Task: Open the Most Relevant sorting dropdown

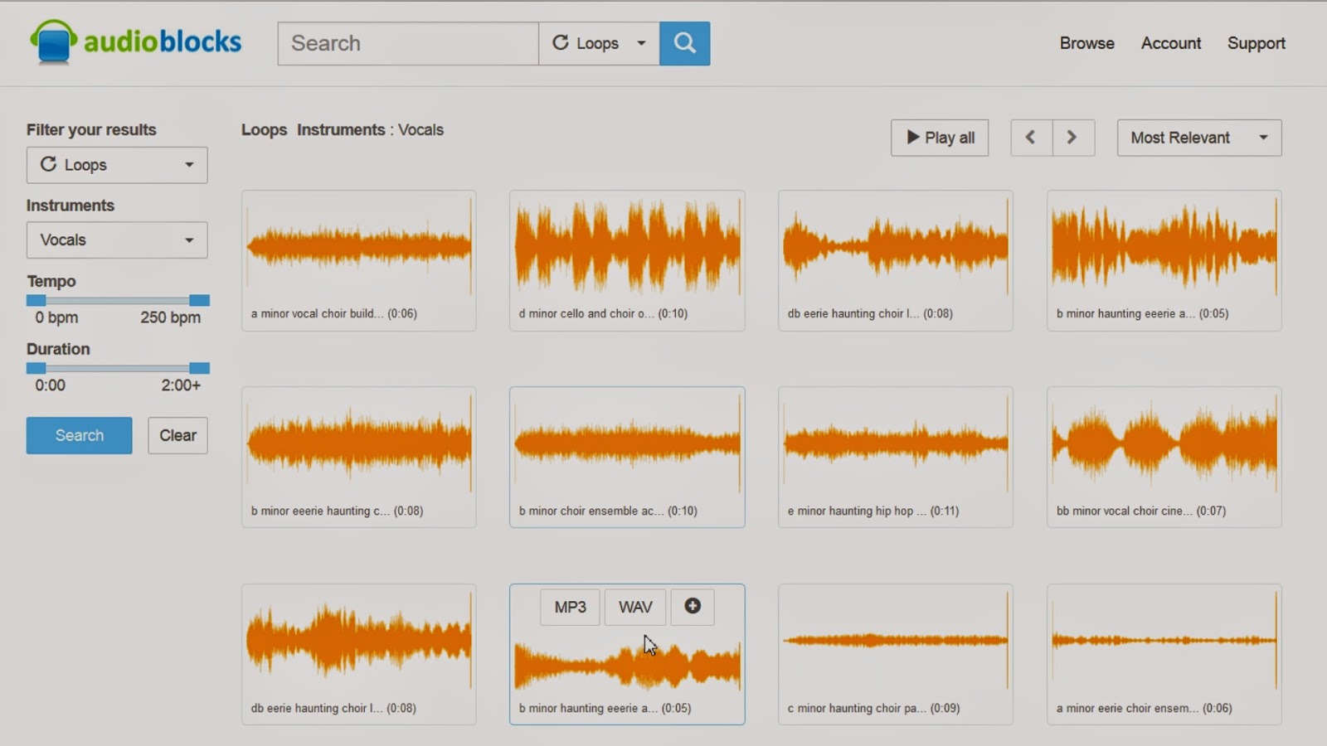Action: 1198,138
